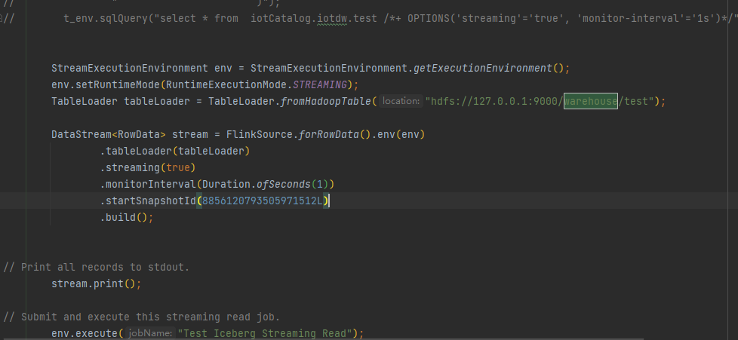Click the 'jobName:' parameter hint
This screenshot has width=738, height=340.
[x=150, y=333]
